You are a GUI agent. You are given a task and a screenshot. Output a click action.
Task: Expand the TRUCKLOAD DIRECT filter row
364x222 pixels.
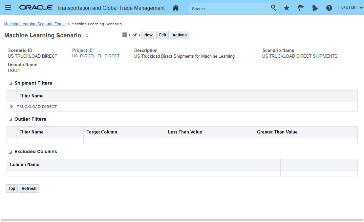(x=11, y=107)
